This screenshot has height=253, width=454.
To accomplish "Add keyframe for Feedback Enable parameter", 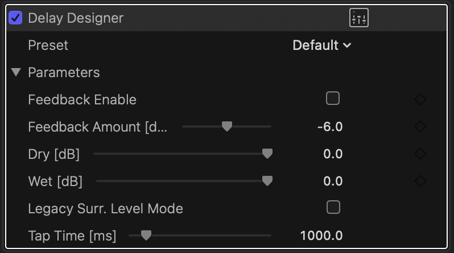I will click(420, 99).
